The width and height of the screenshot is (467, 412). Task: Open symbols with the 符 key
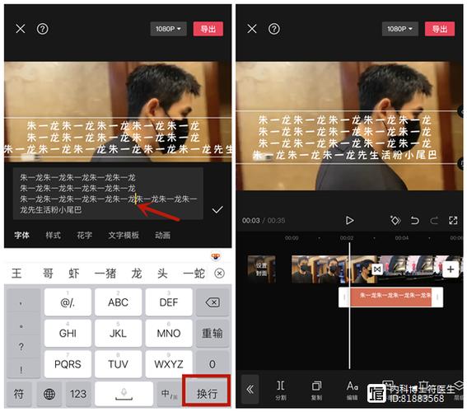[x=19, y=394]
